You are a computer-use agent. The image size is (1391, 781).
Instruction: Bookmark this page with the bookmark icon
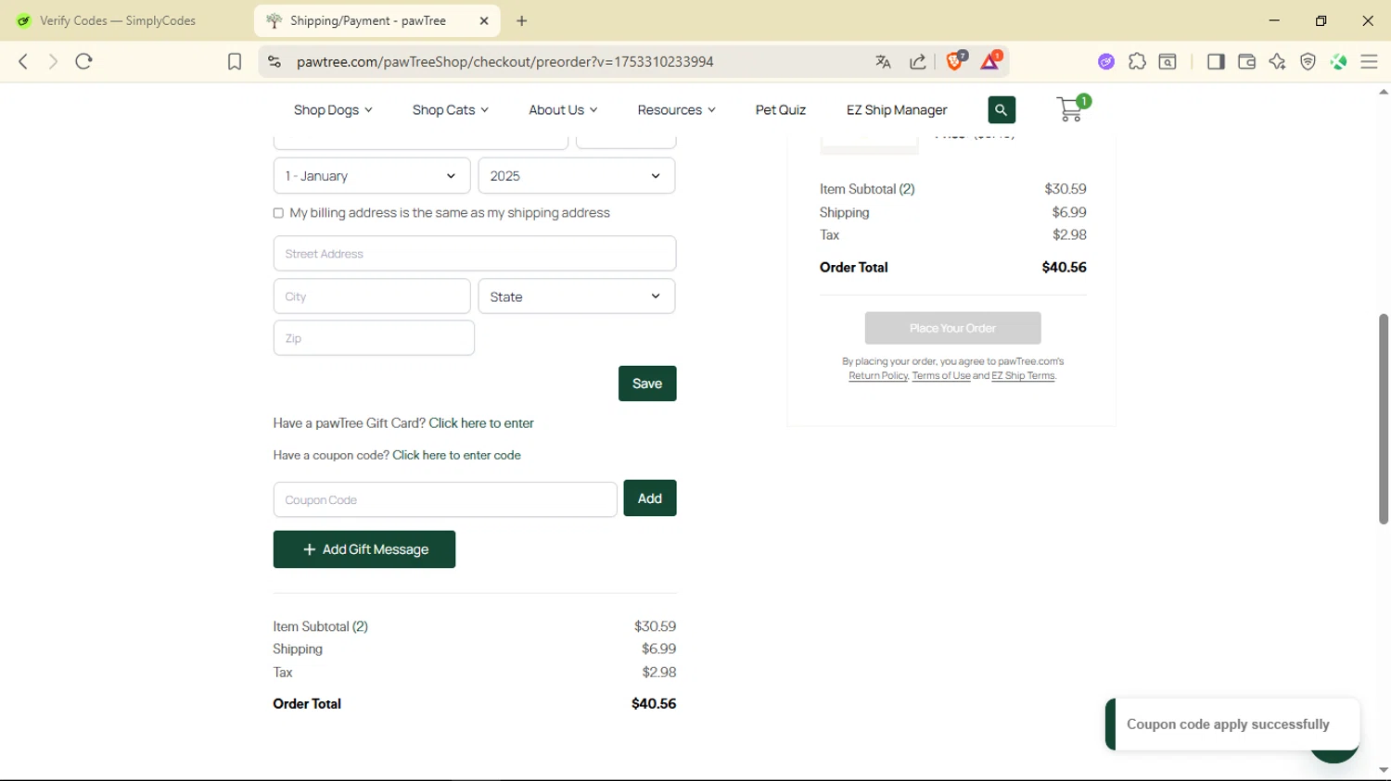click(235, 61)
